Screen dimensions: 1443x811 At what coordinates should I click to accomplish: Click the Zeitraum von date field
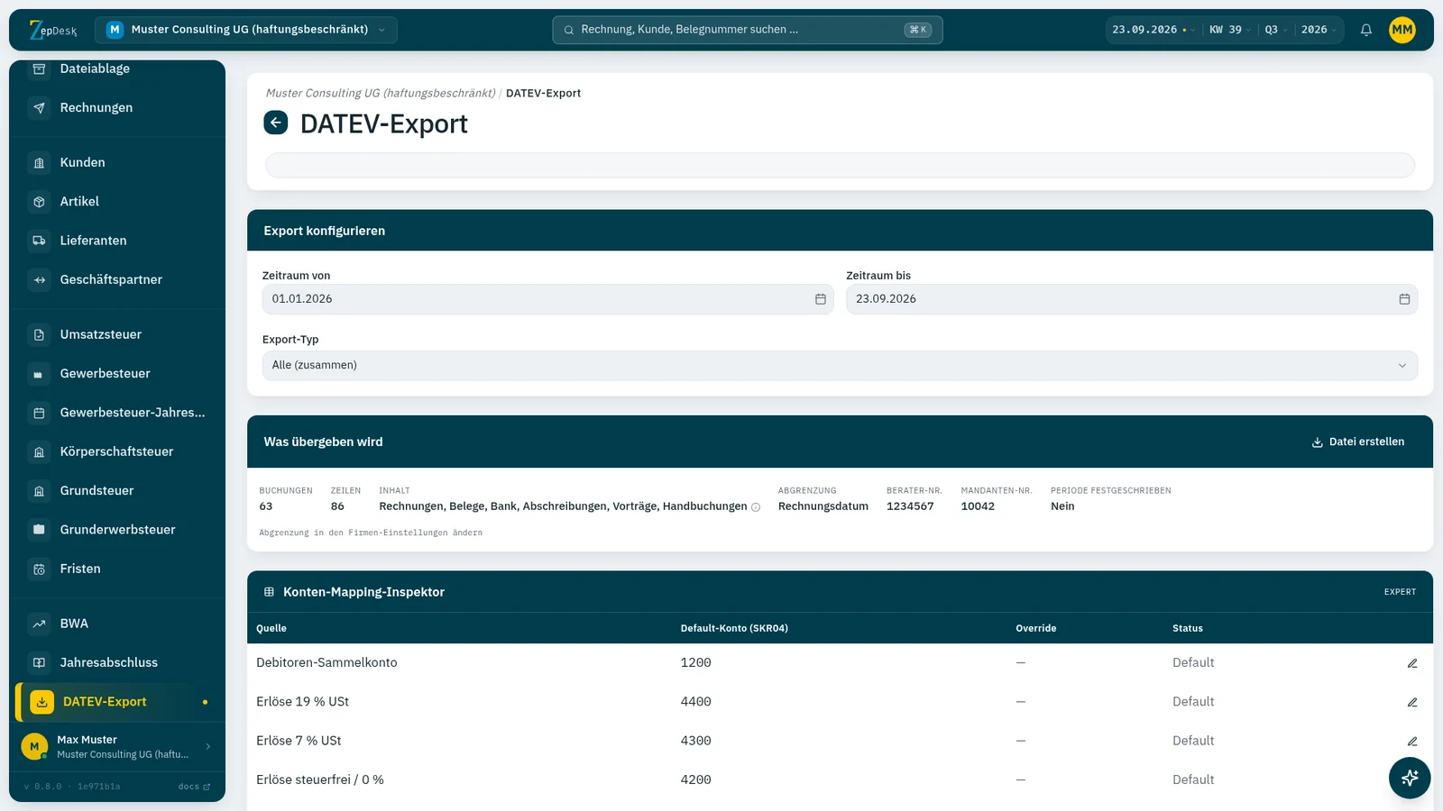[x=548, y=299]
